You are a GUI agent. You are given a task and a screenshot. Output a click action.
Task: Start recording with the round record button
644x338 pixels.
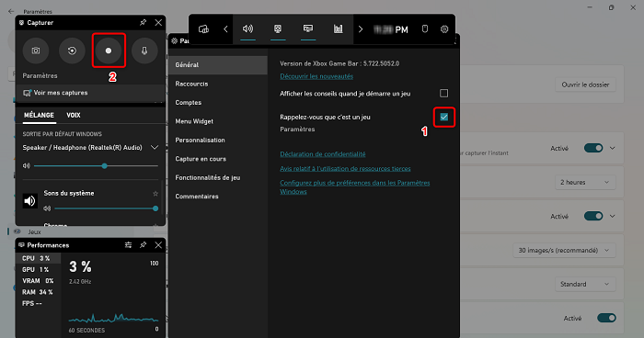point(109,51)
